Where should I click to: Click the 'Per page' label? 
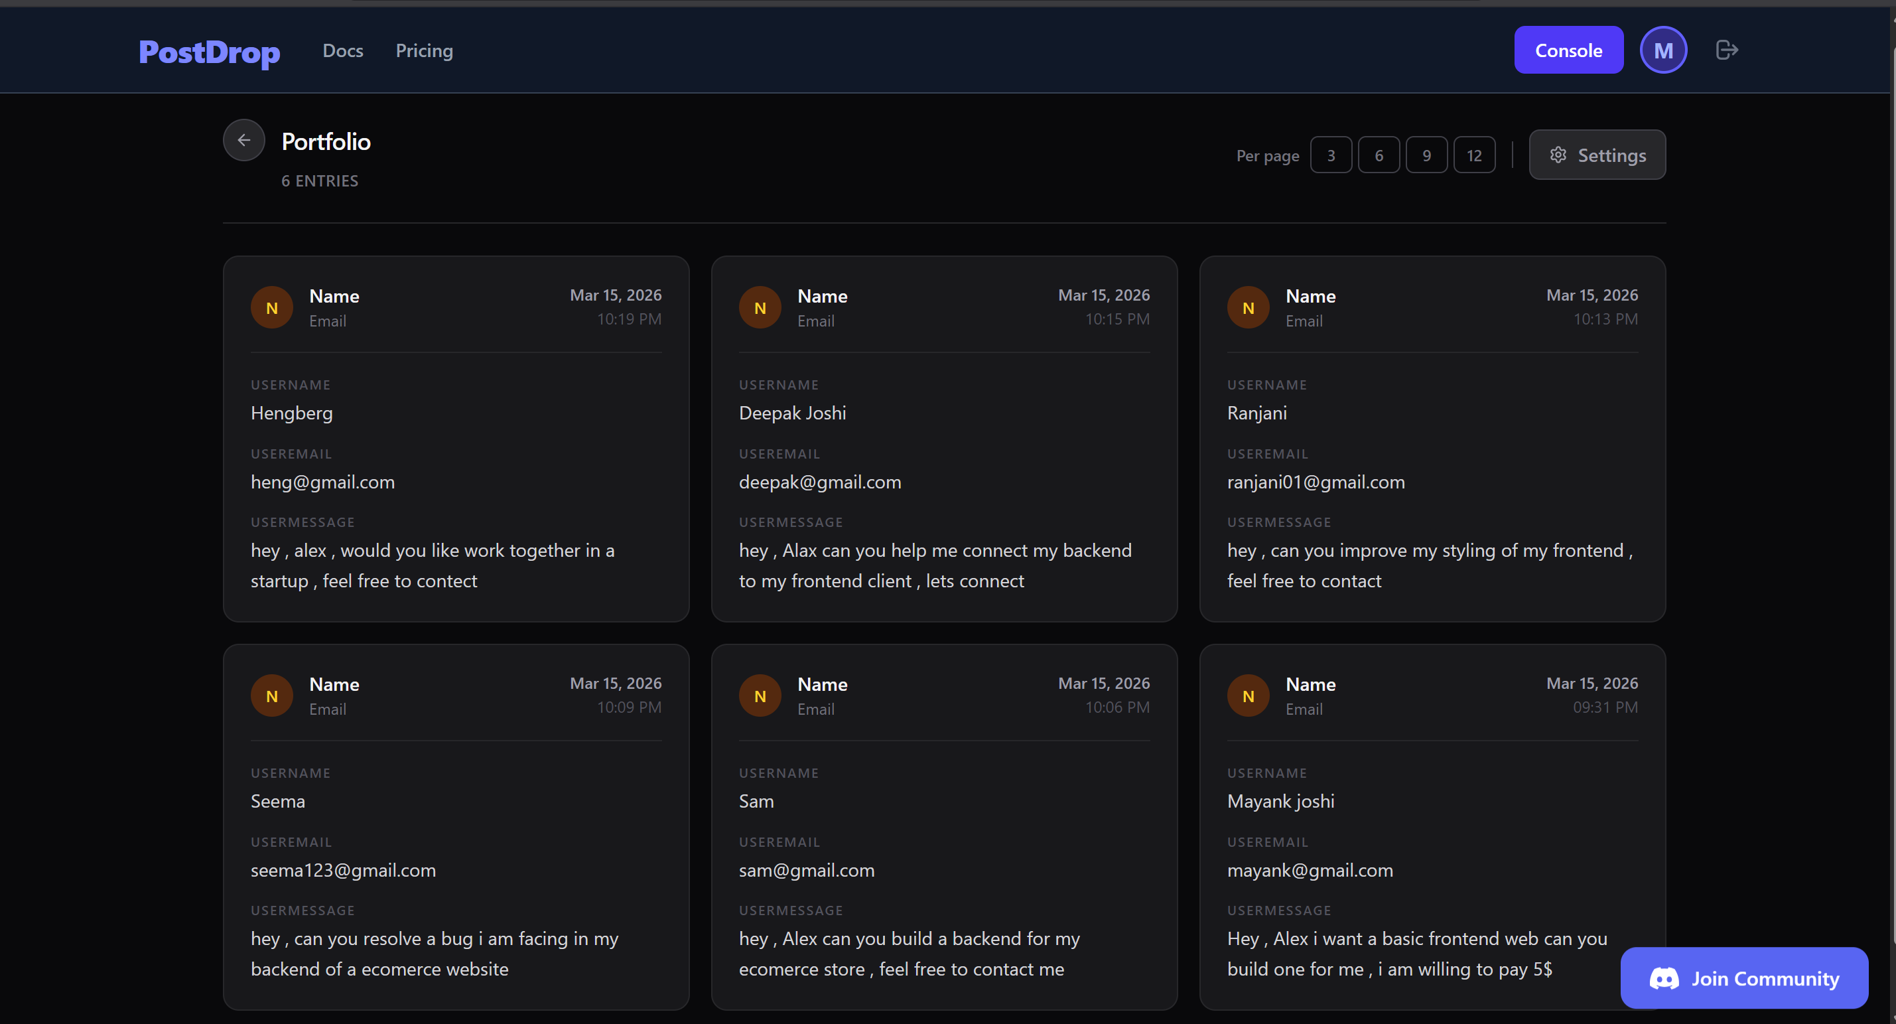(1268, 156)
